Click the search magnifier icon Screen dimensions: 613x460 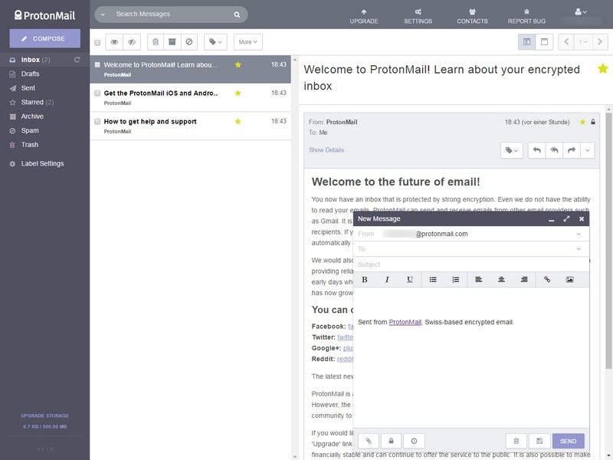(x=237, y=15)
